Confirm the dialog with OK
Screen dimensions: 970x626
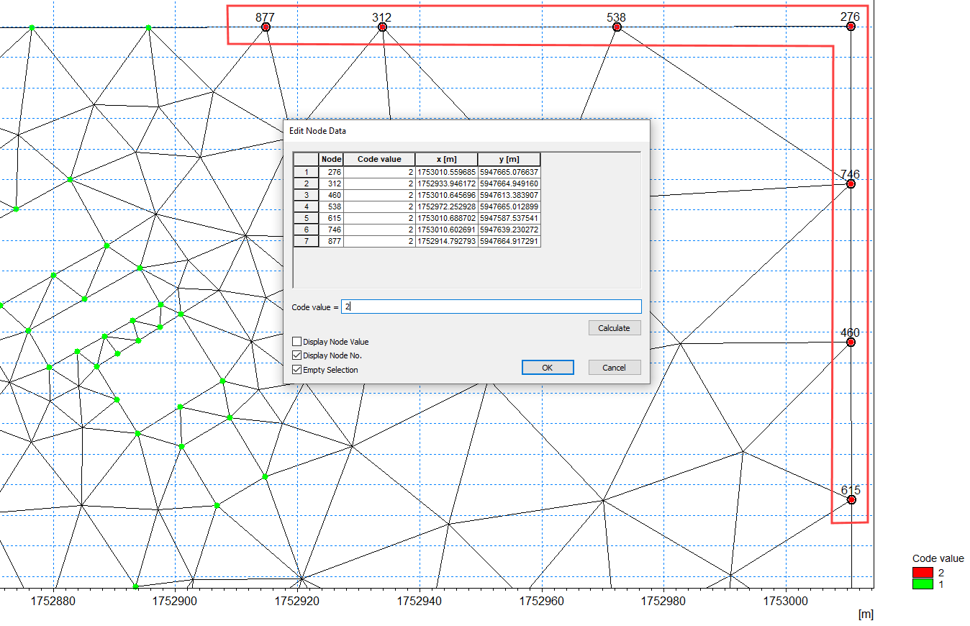tap(548, 368)
